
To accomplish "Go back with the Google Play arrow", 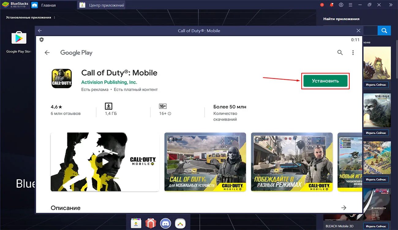I will click(x=47, y=53).
